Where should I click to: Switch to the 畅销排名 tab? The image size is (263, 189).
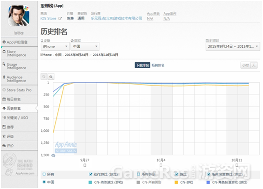pyautogui.click(x=158, y=65)
